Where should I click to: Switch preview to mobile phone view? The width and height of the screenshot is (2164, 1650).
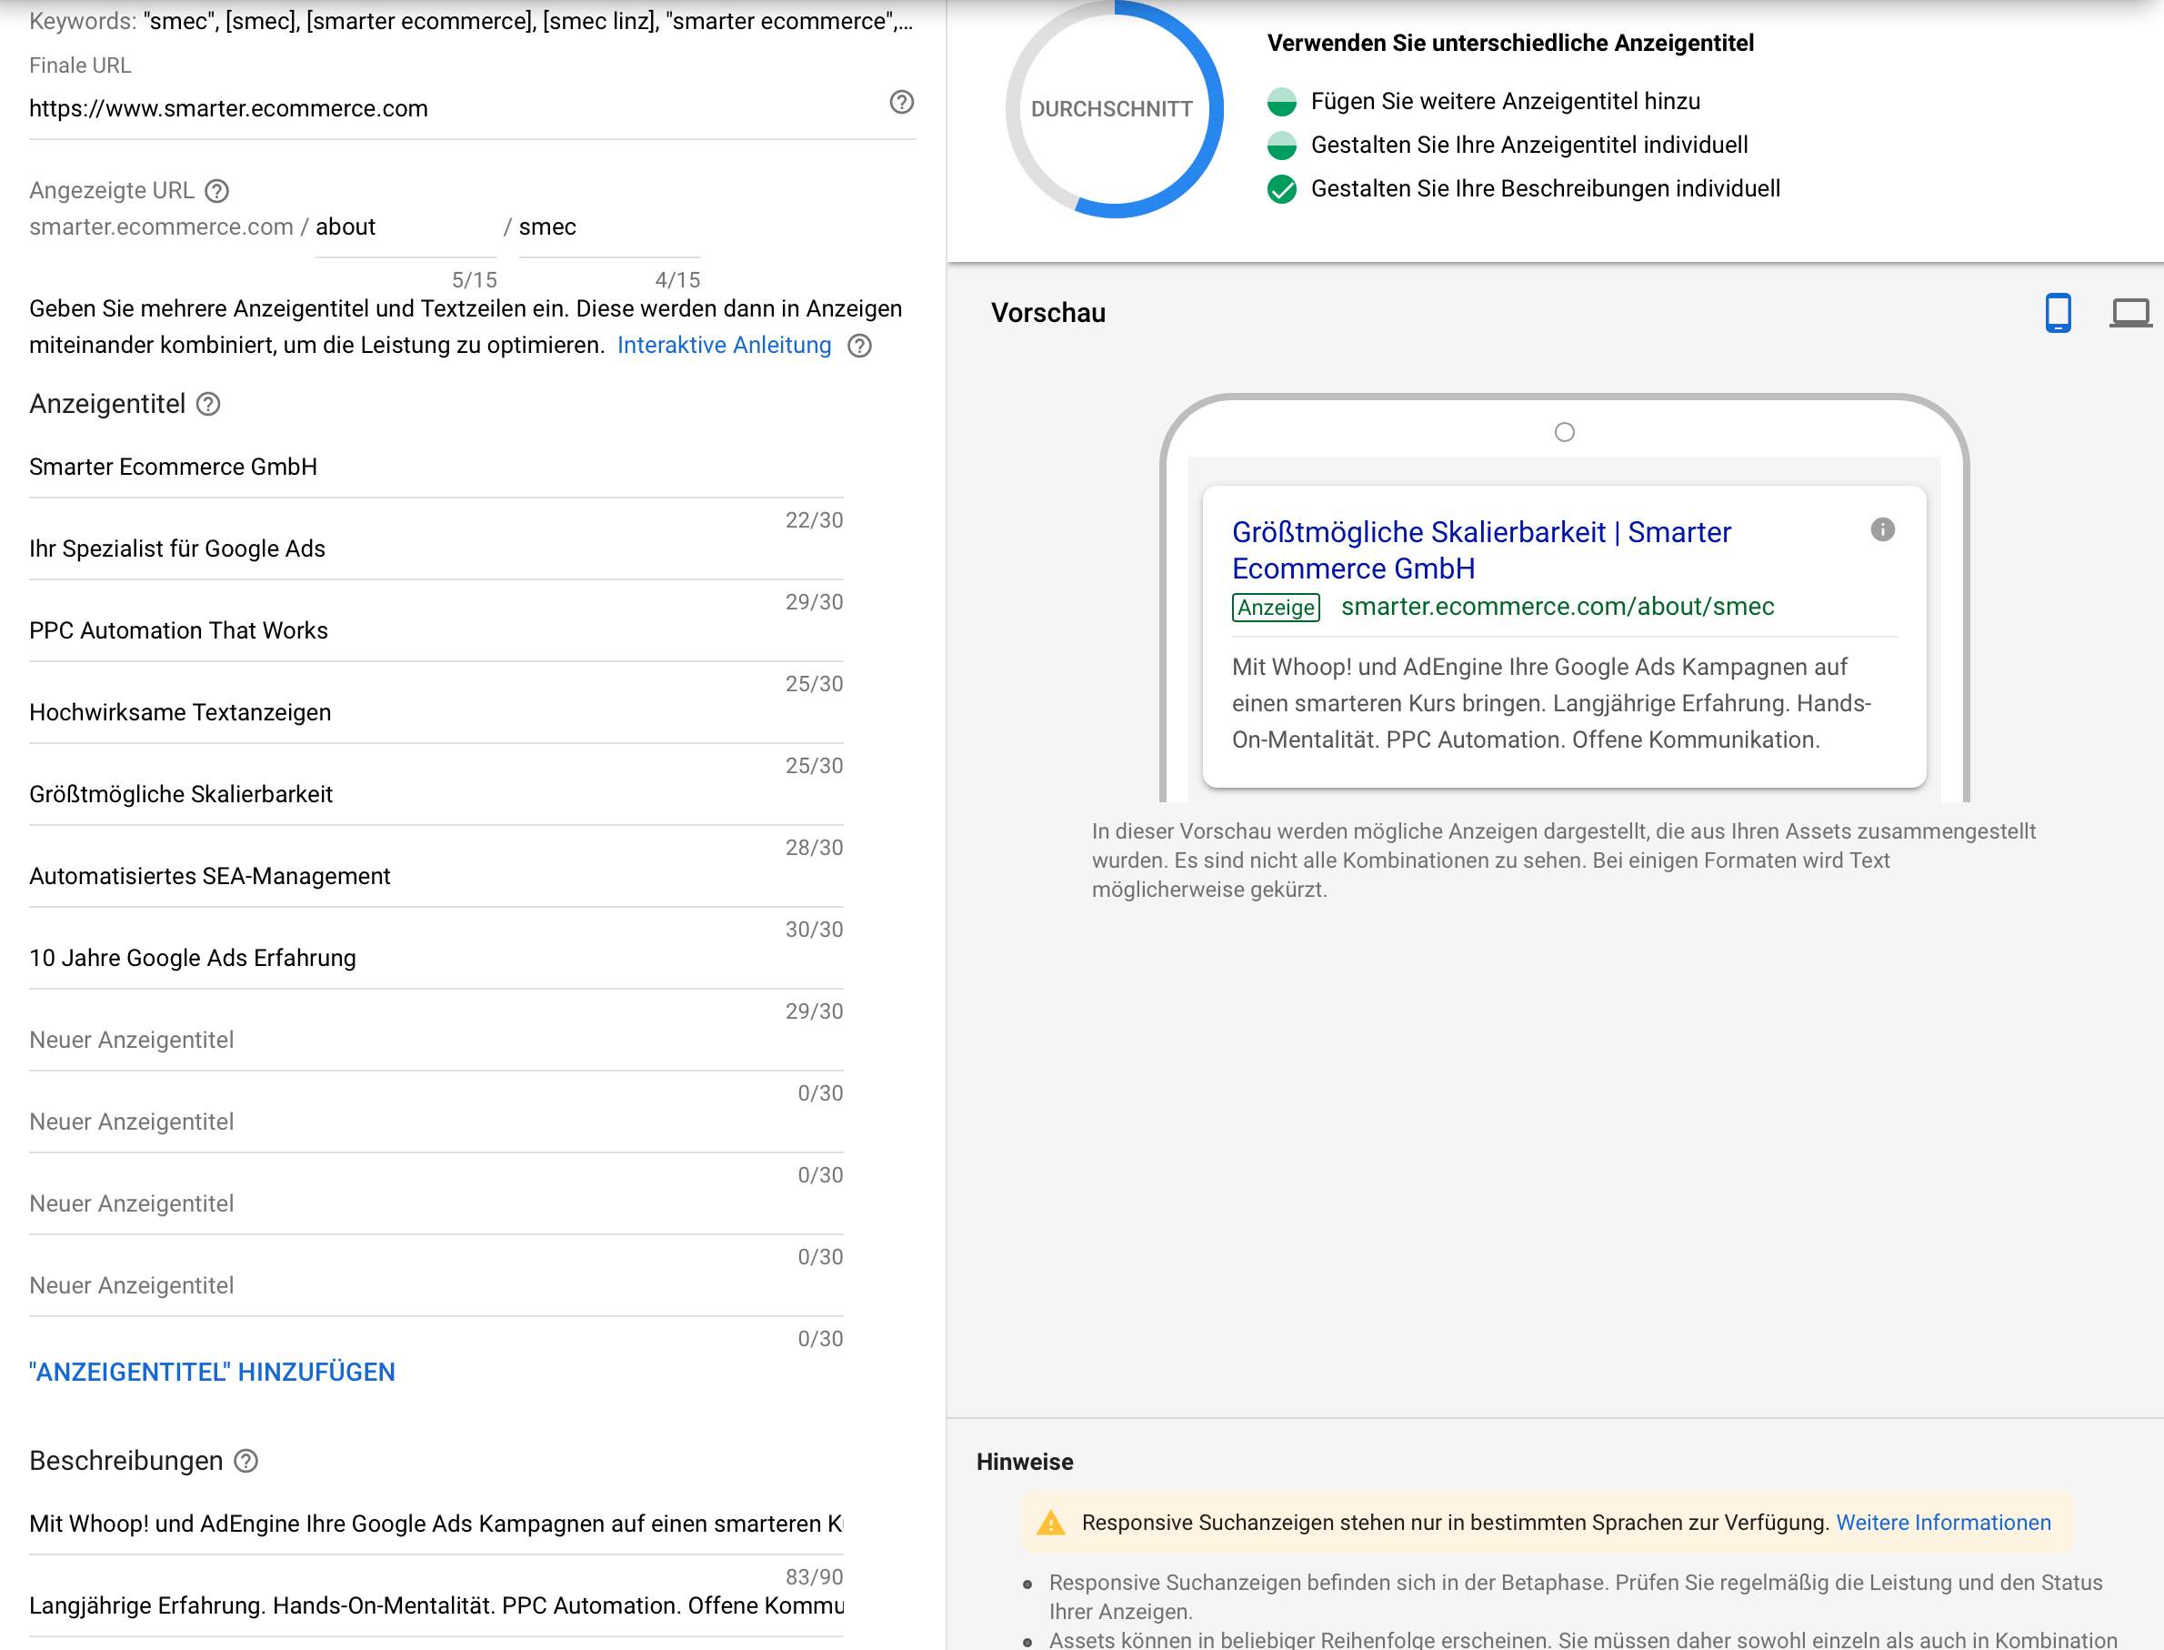tap(2058, 313)
